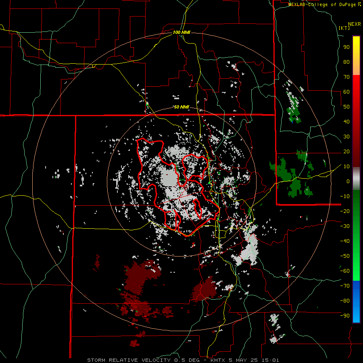Click the 90 value on velocity scale
The image size is (363, 363).
tap(346, 47)
